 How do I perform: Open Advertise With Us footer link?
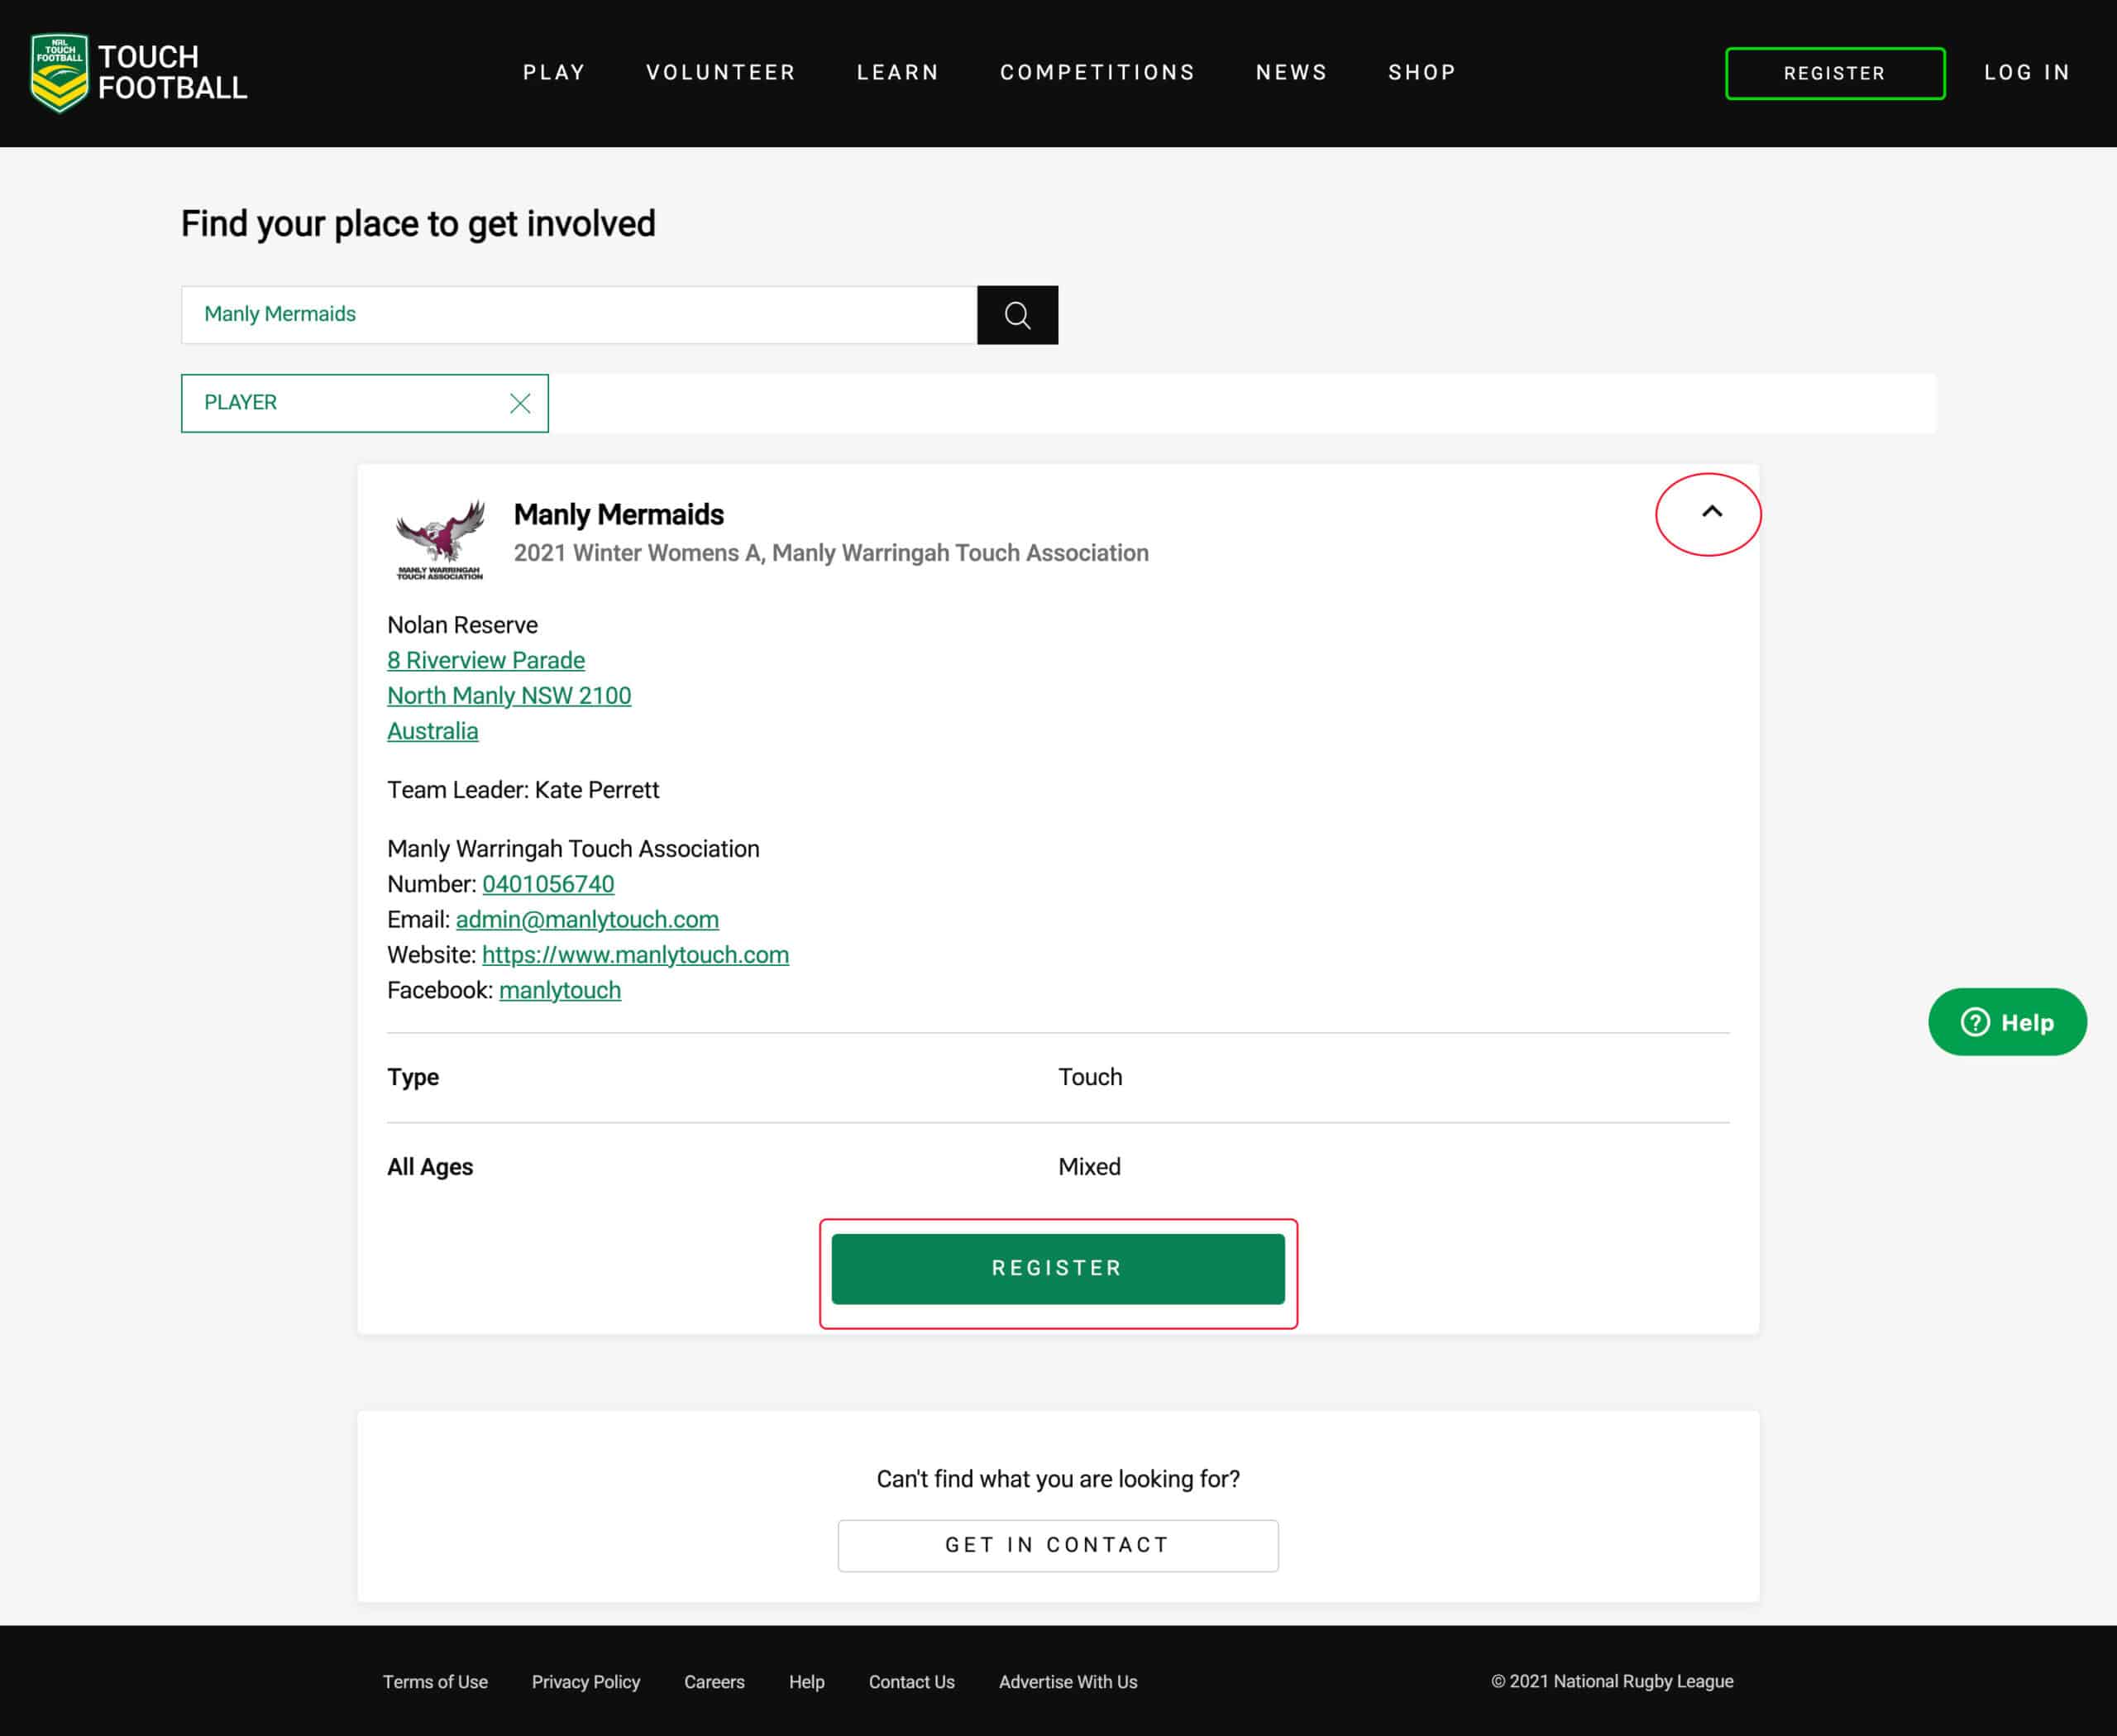point(1068,1682)
